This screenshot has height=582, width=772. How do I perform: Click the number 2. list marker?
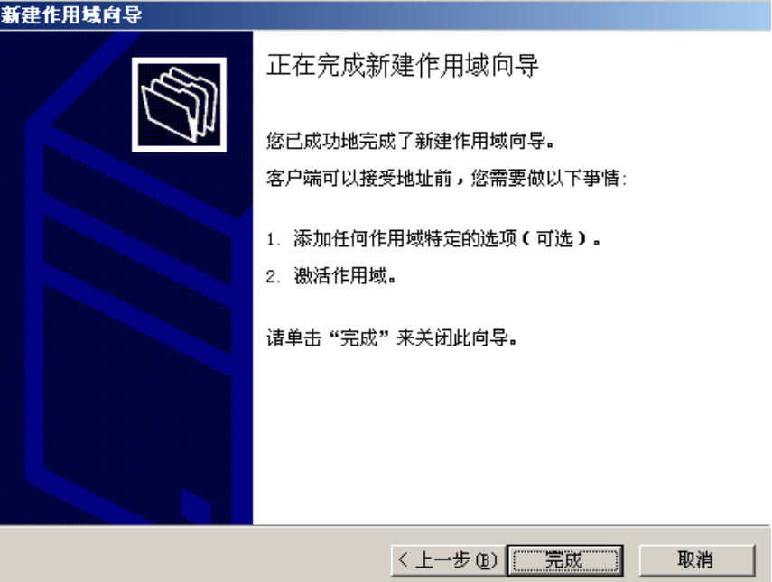point(274,277)
